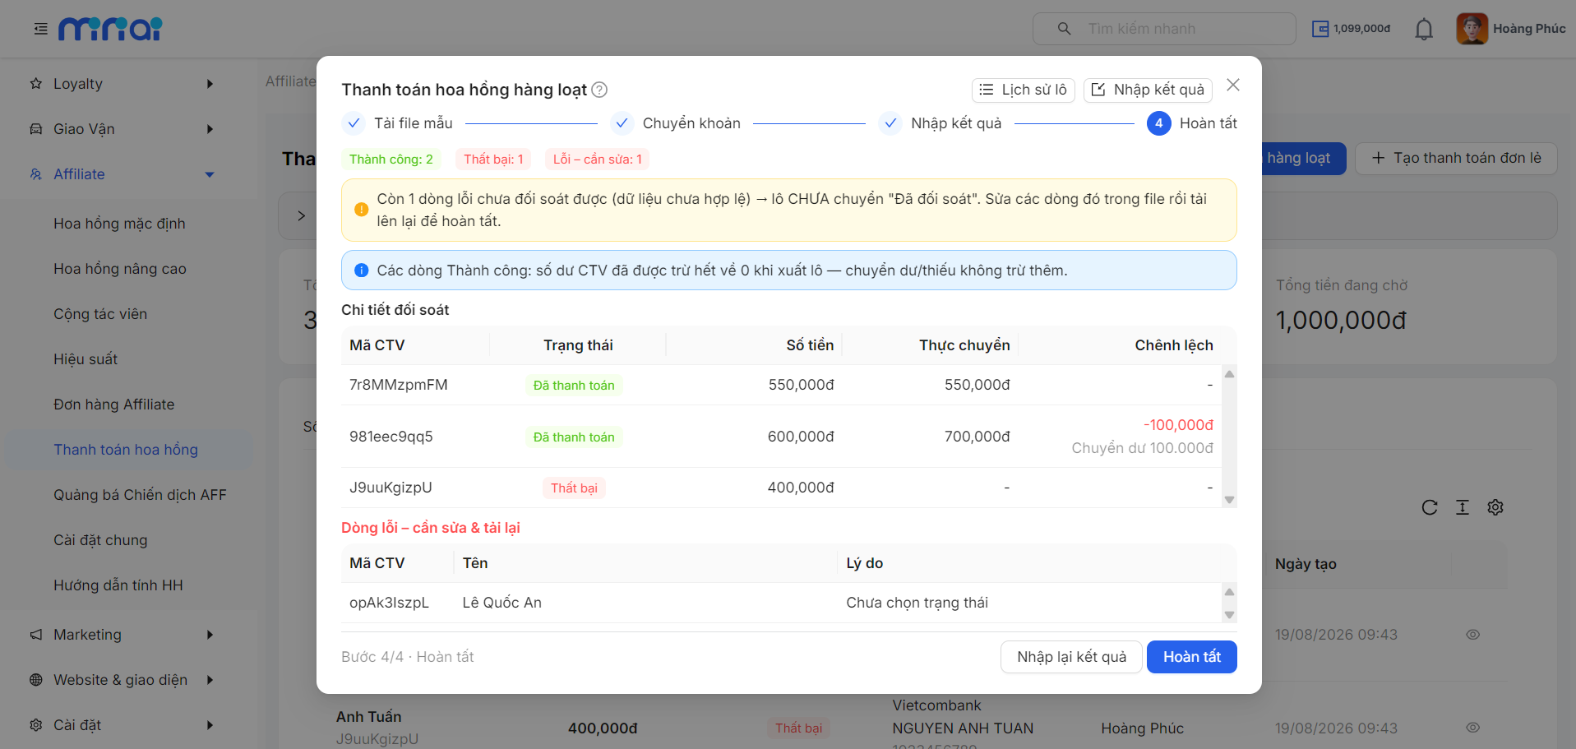Image resolution: width=1576 pixels, height=749 pixels.
Task: Expand the Website & giao diện arrow
Action: pyautogui.click(x=210, y=680)
